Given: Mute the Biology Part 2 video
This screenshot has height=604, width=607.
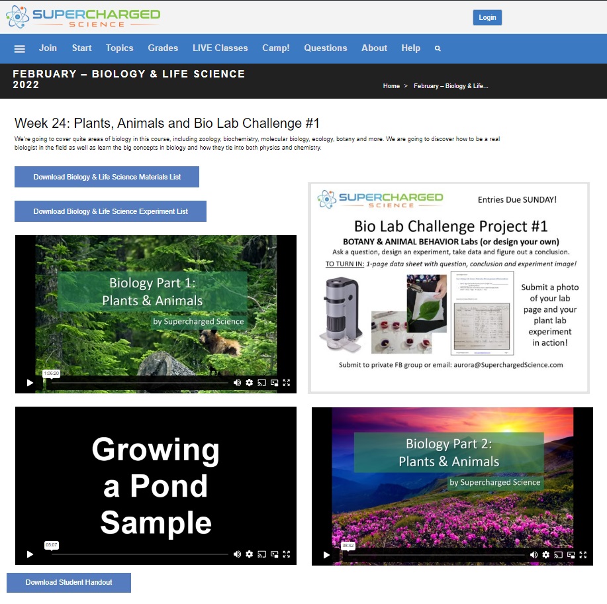Looking at the screenshot, I should [x=534, y=555].
